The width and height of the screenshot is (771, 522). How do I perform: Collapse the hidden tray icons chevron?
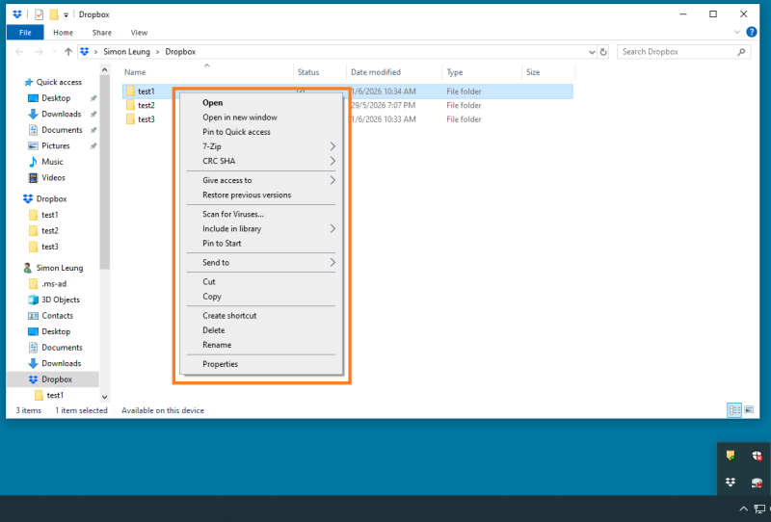[743, 509]
